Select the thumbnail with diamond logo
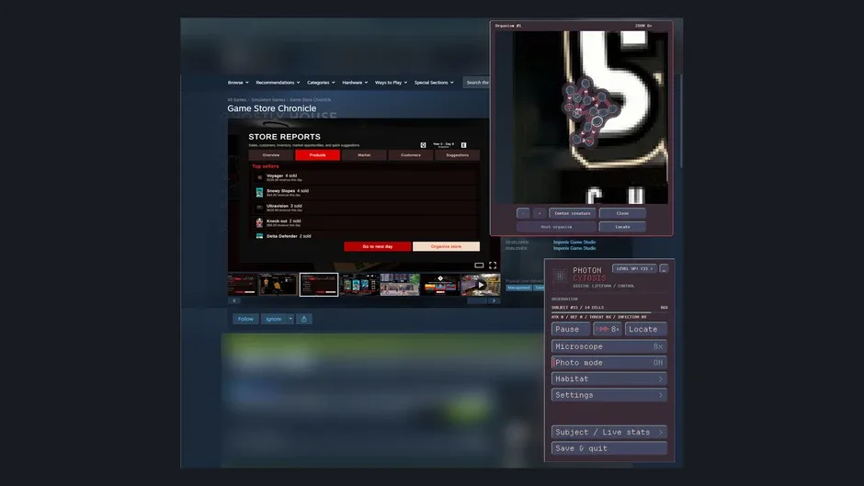Image resolution: width=864 pixels, height=486 pixels. [440, 285]
